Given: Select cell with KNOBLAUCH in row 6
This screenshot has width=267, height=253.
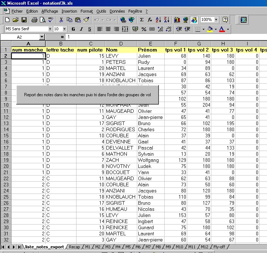Looking at the screenshot, I should (121, 80).
